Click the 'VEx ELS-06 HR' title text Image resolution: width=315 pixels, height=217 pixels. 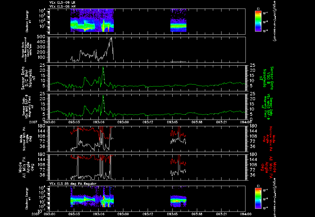coord(62,7)
